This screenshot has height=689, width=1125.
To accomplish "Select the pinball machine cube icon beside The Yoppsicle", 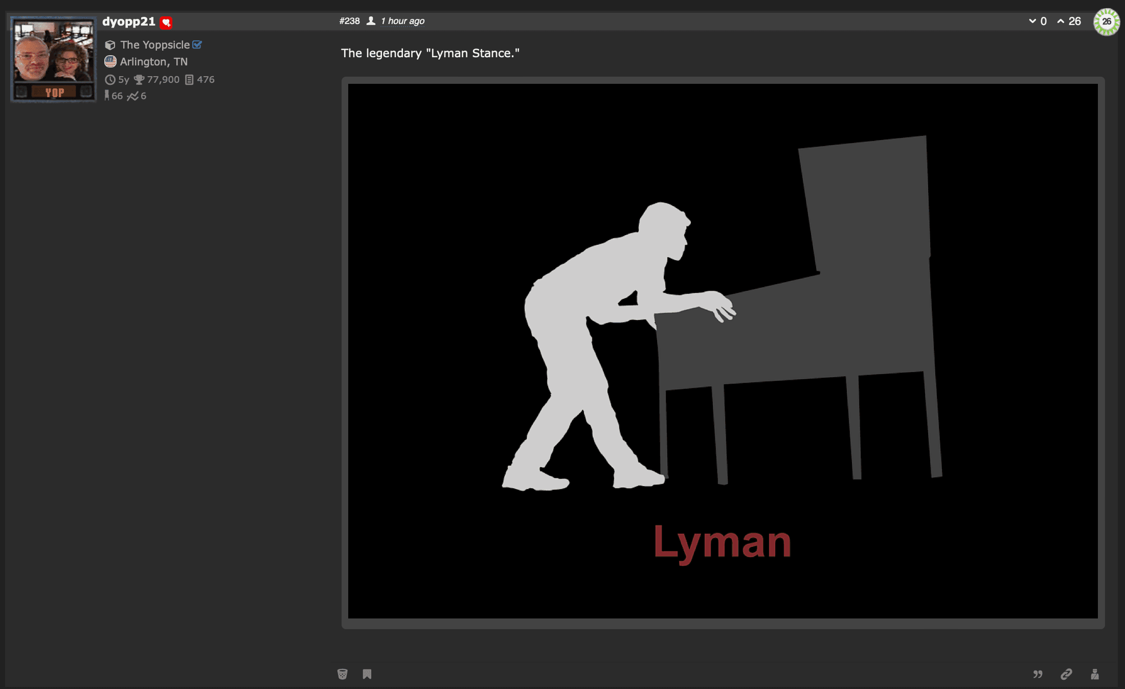I will pos(110,44).
